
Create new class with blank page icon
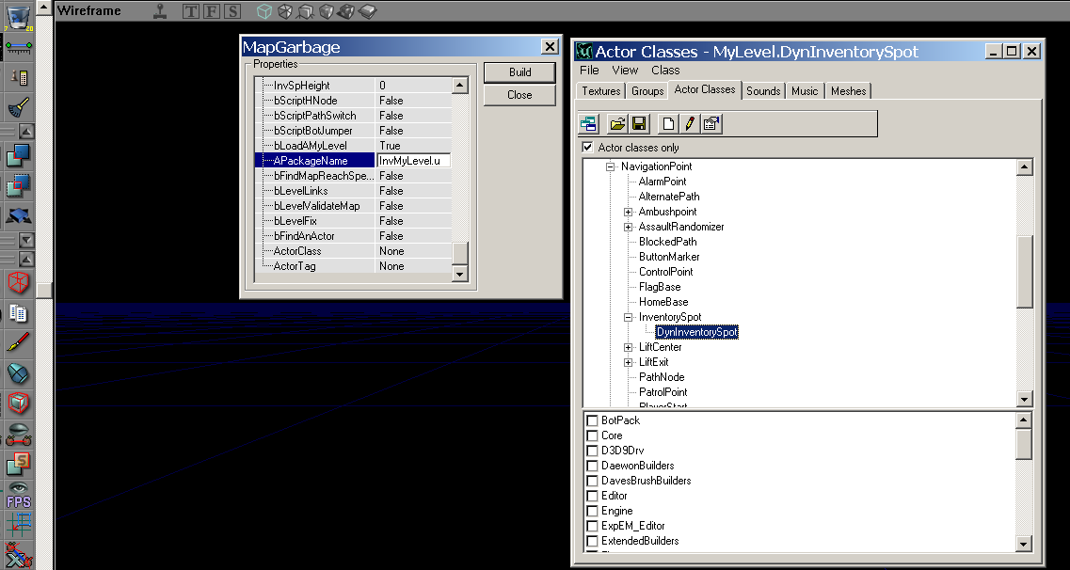coord(667,123)
